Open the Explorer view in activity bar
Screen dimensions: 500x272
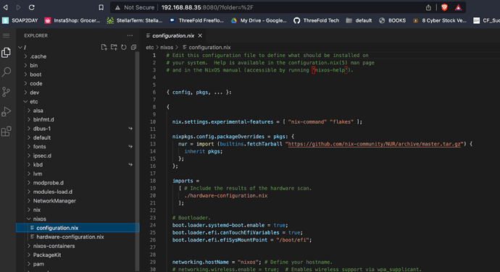tap(6, 53)
